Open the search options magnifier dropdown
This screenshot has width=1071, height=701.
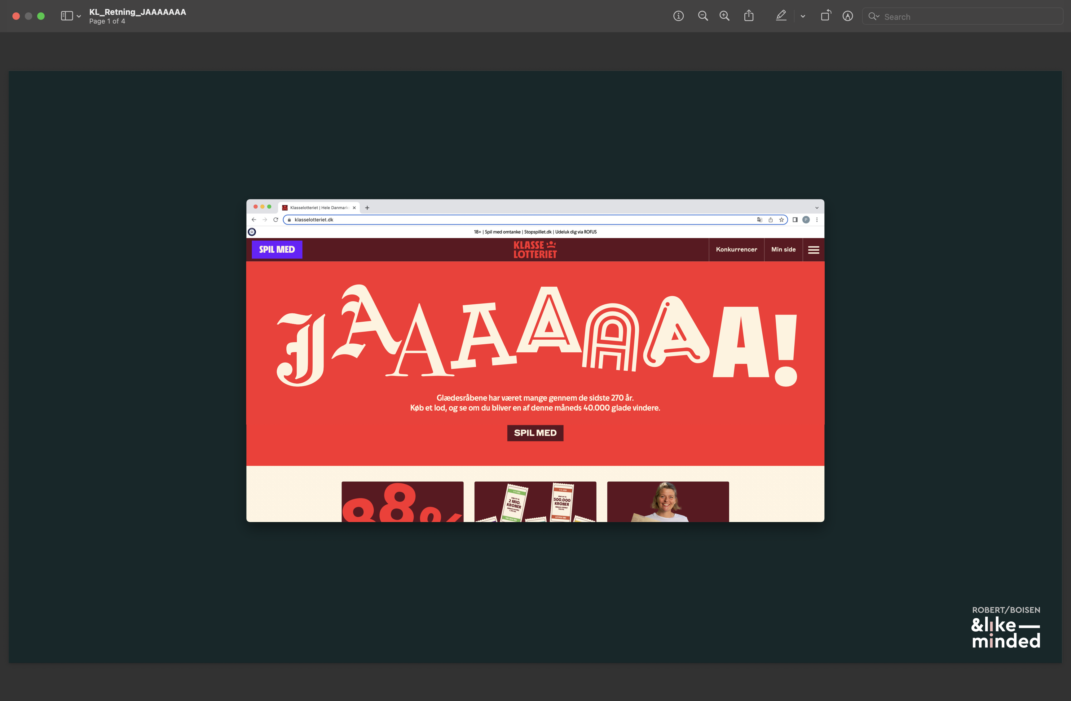point(874,17)
